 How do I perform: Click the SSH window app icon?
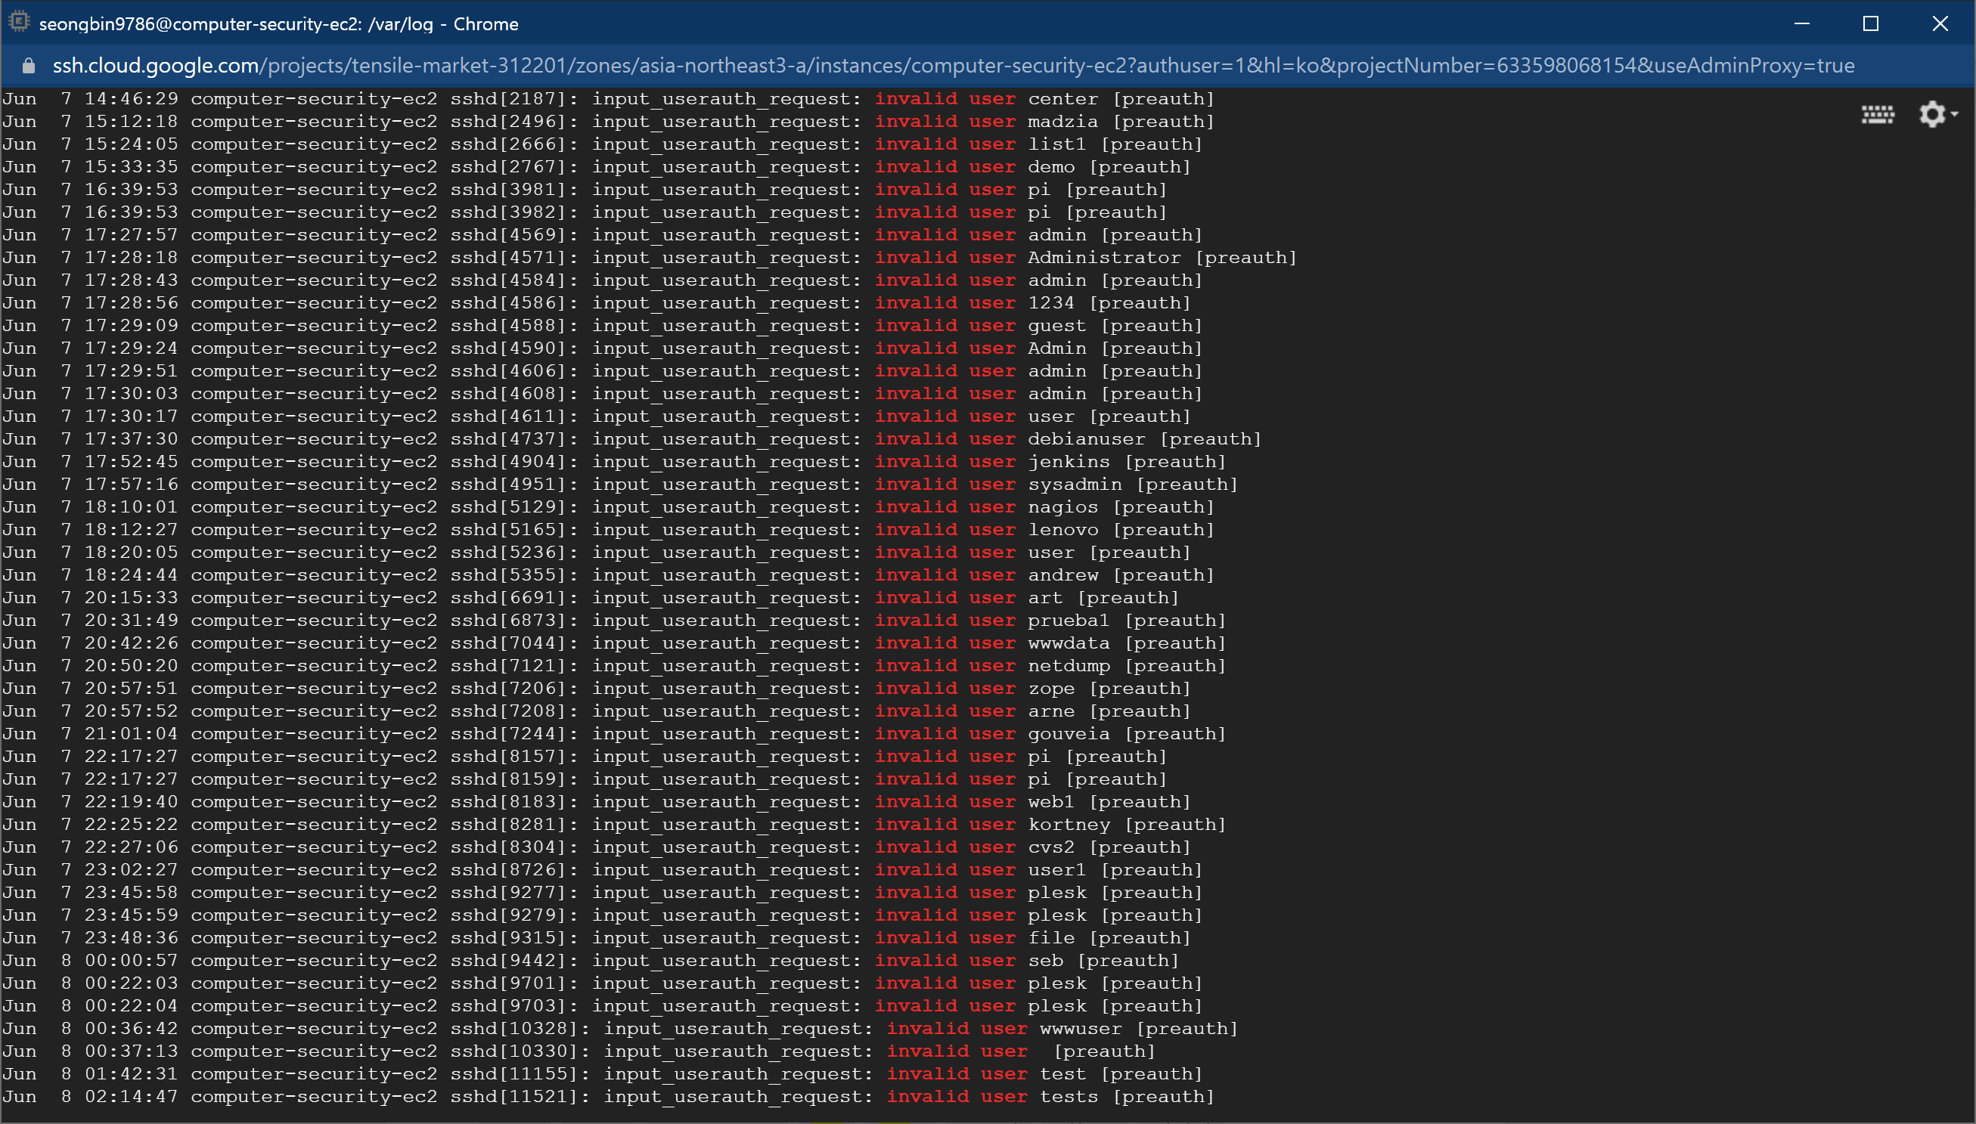19,23
